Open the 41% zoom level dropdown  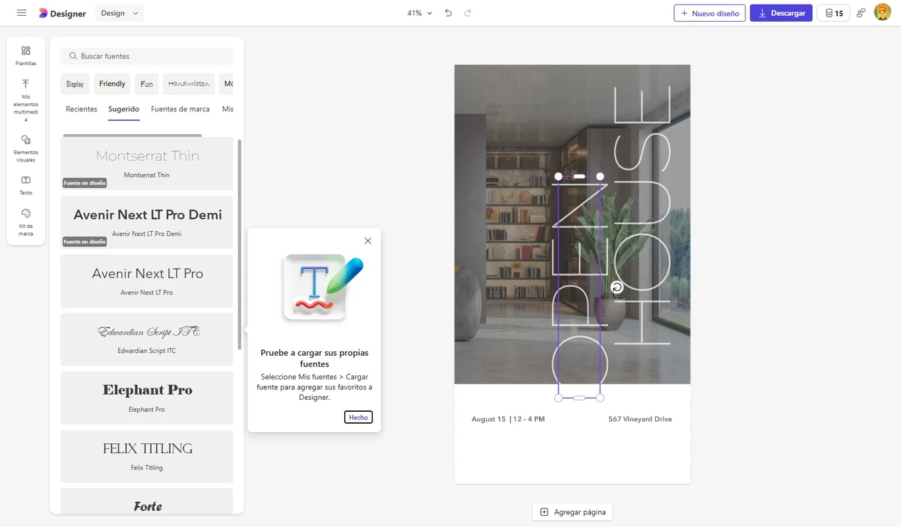click(x=419, y=13)
